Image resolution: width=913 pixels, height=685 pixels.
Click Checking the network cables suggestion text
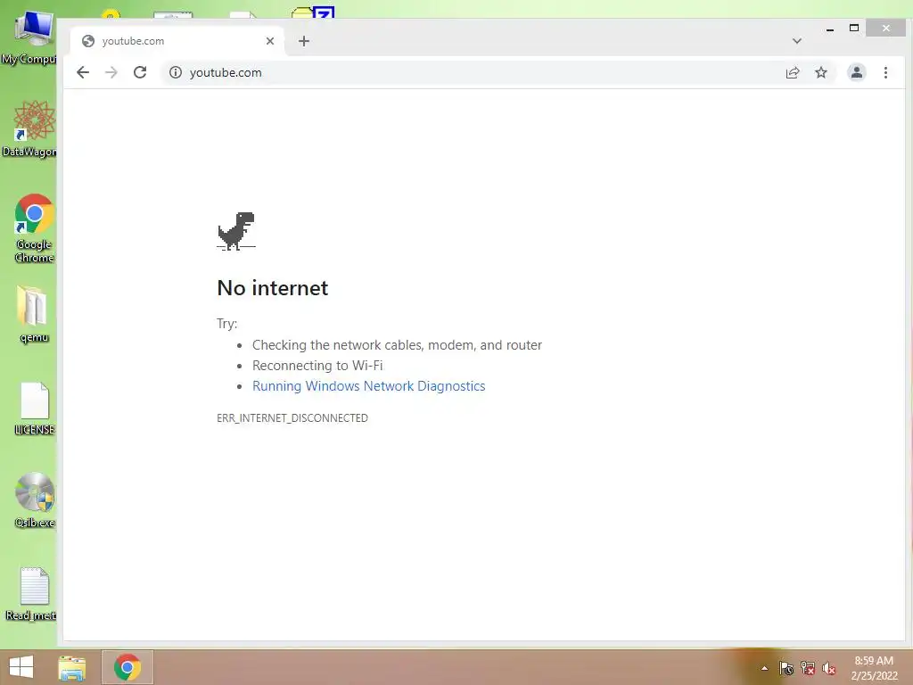click(x=397, y=345)
